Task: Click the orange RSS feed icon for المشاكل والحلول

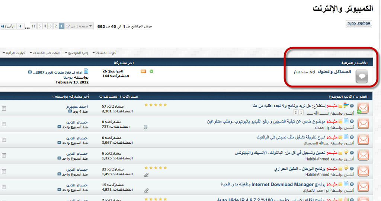Action: [x=143, y=71]
